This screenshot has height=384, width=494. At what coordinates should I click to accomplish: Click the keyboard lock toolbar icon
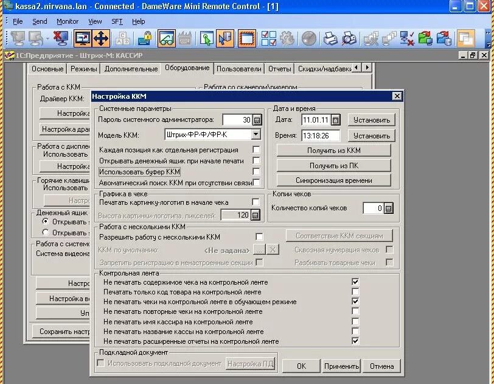145,39
